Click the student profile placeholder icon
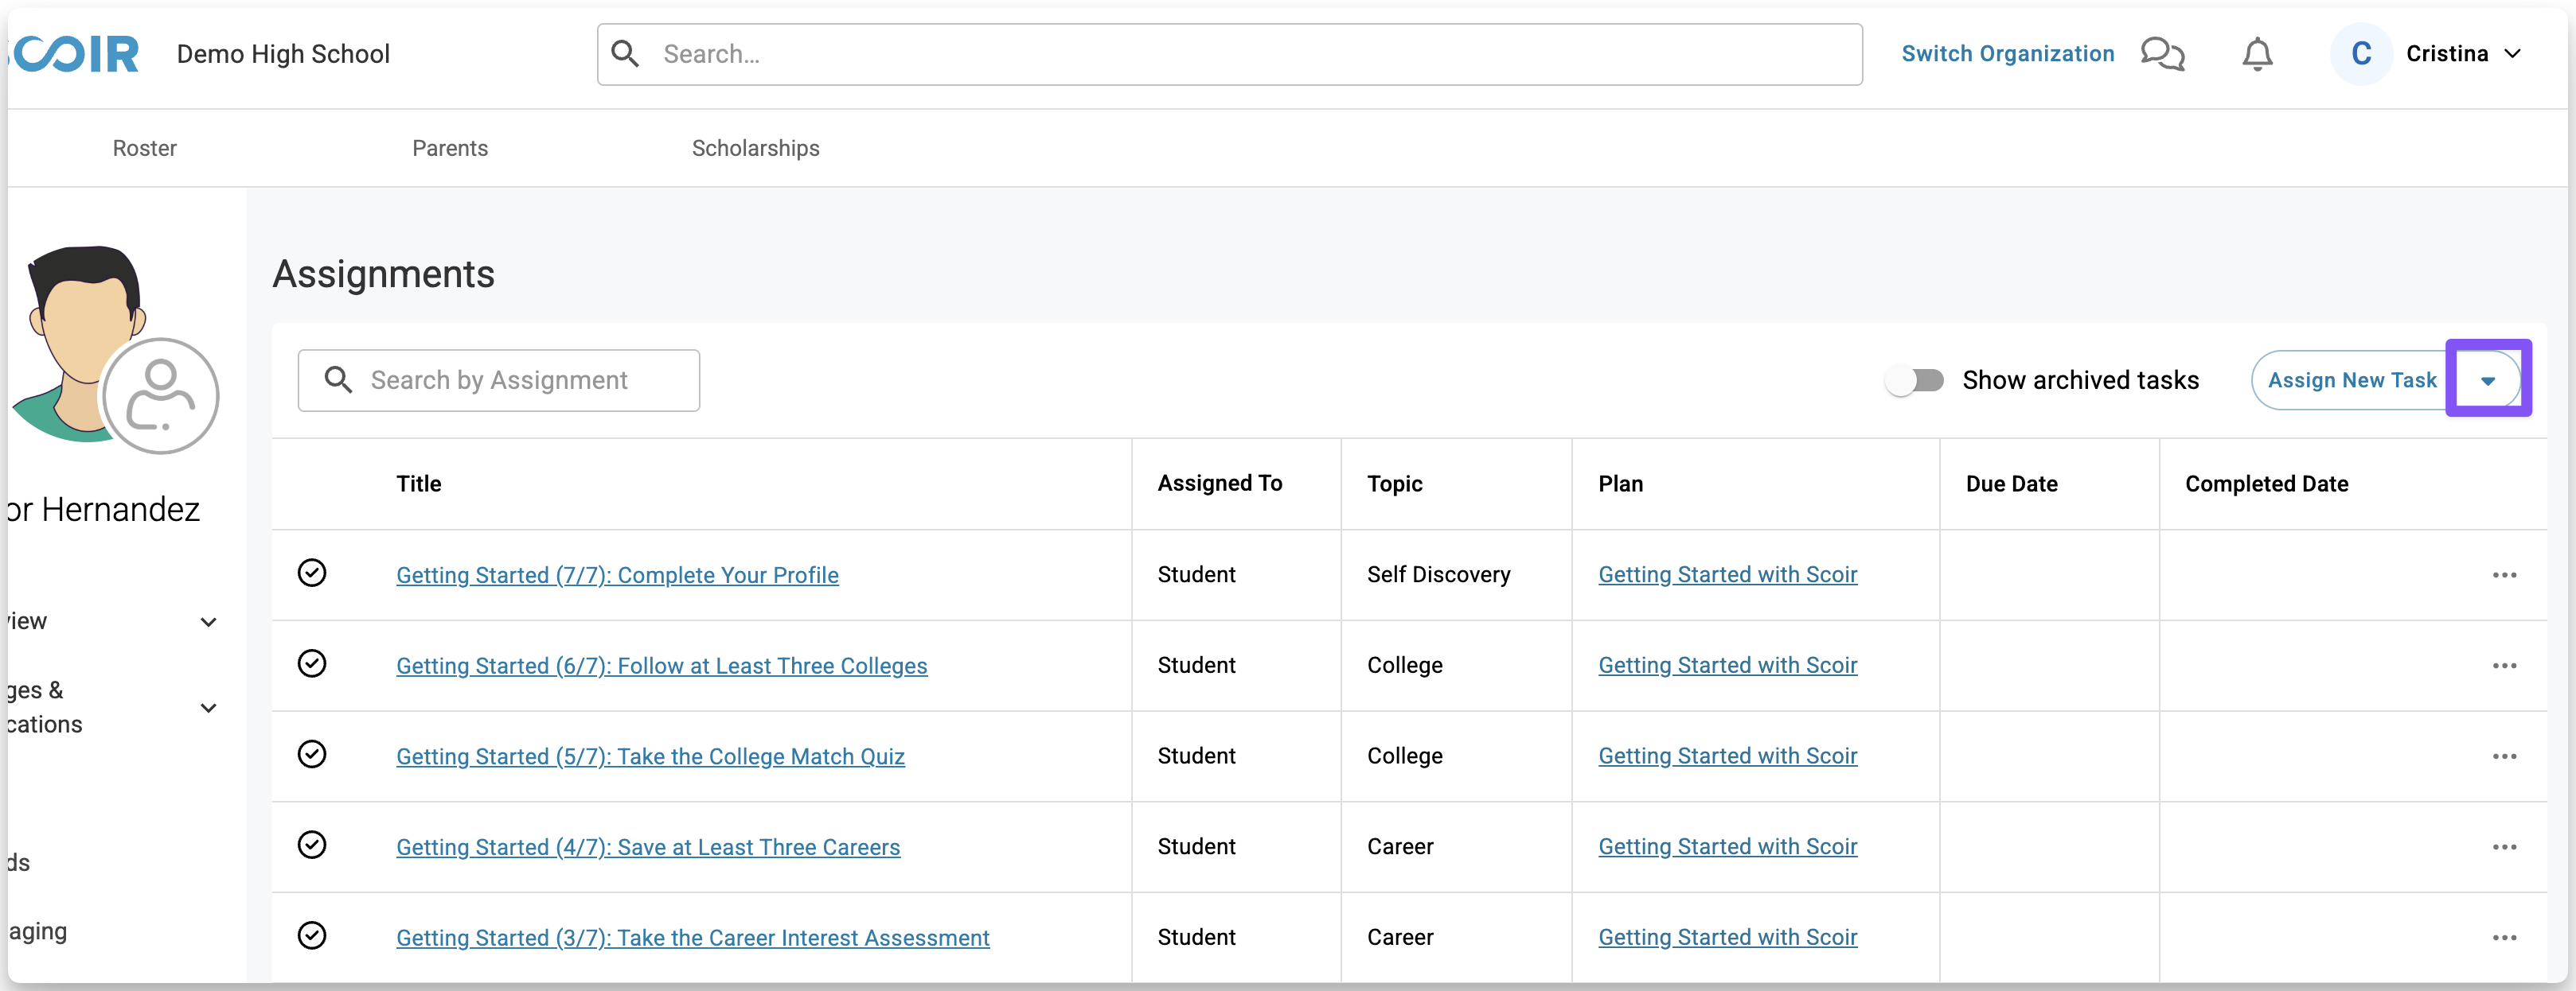This screenshot has height=991, width=2576. coord(161,395)
